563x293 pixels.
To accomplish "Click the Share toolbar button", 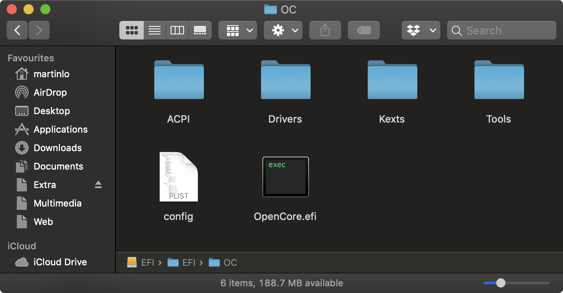I will tap(325, 30).
